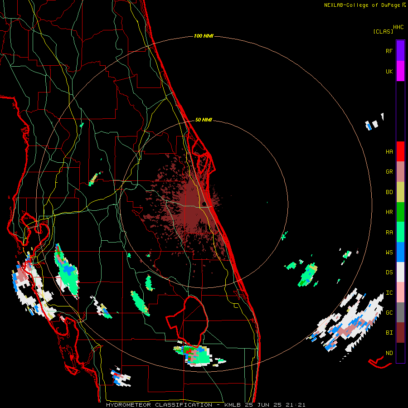Click the "[CLAS]" units label

coord(383,31)
